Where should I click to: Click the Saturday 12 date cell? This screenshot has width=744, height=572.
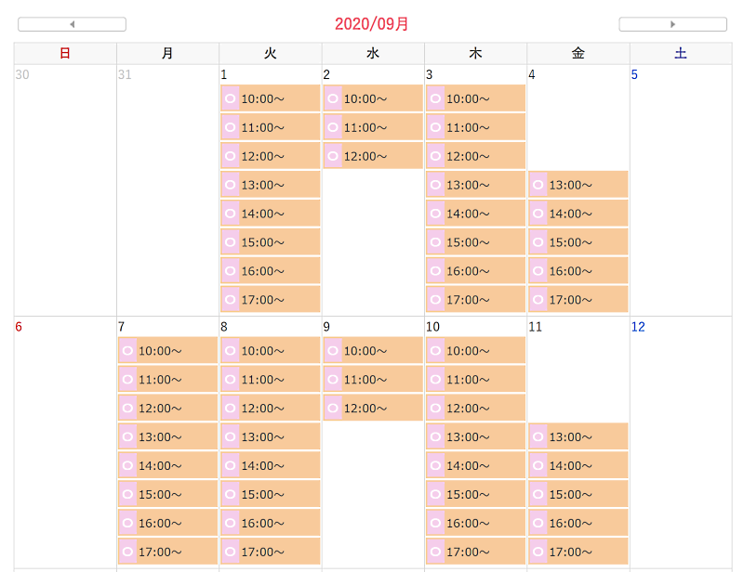(x=681, y=442)
